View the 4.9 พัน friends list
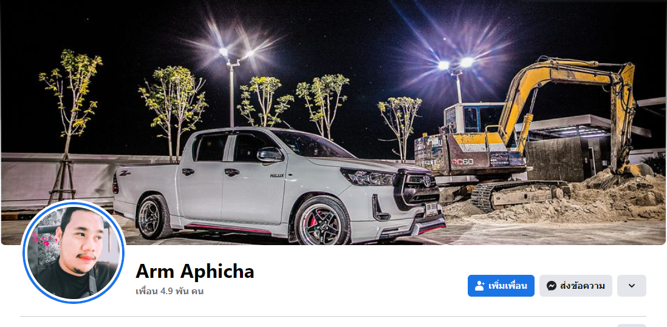 pos(169,291)
